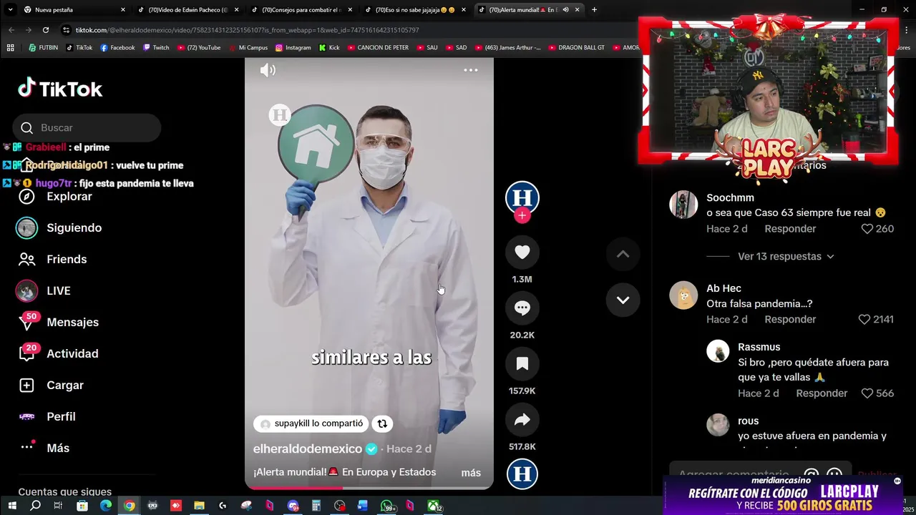Reply to Soochmm's comment
916x515 pixels.
[x=790, y=229]
